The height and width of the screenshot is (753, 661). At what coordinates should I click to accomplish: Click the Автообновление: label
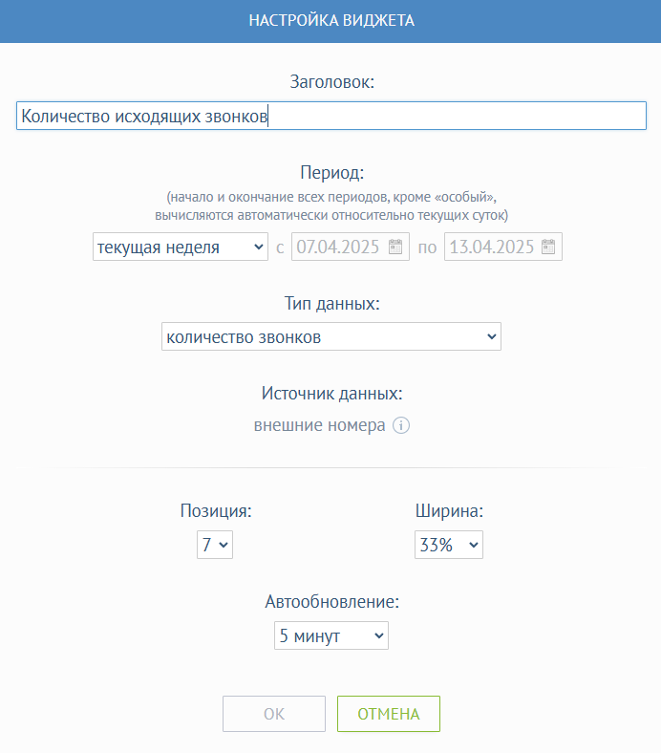332,602
